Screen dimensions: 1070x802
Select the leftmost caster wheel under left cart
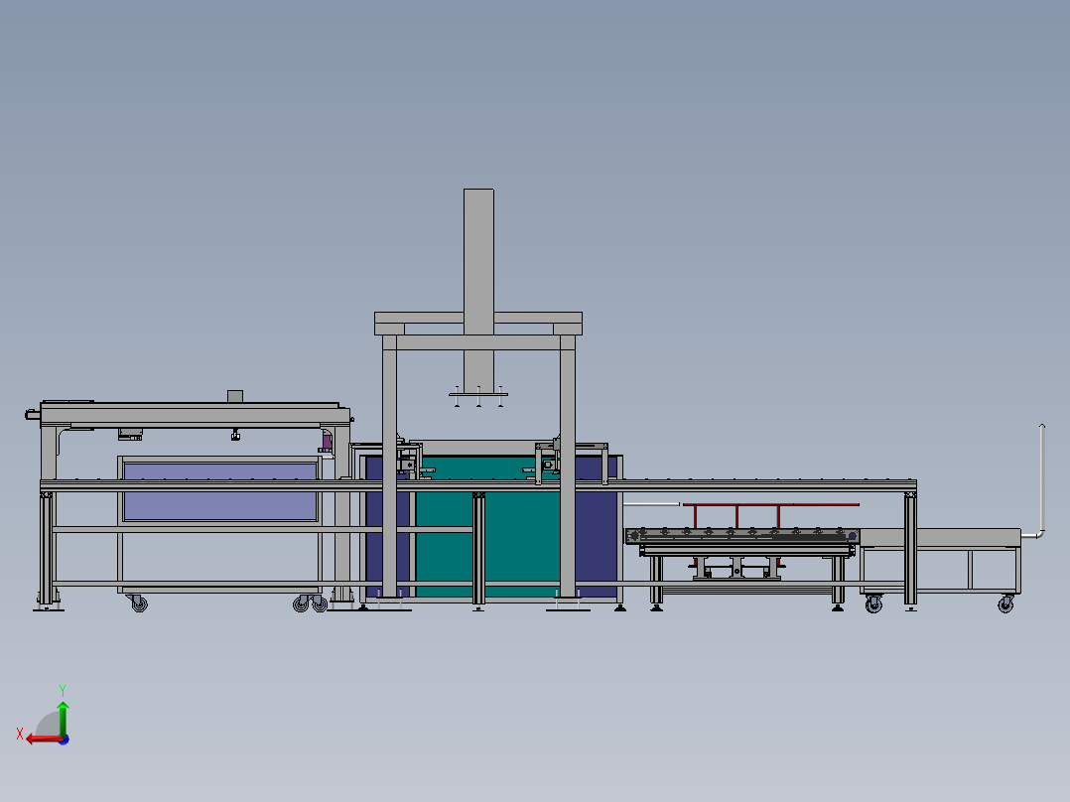coord(139,604)
